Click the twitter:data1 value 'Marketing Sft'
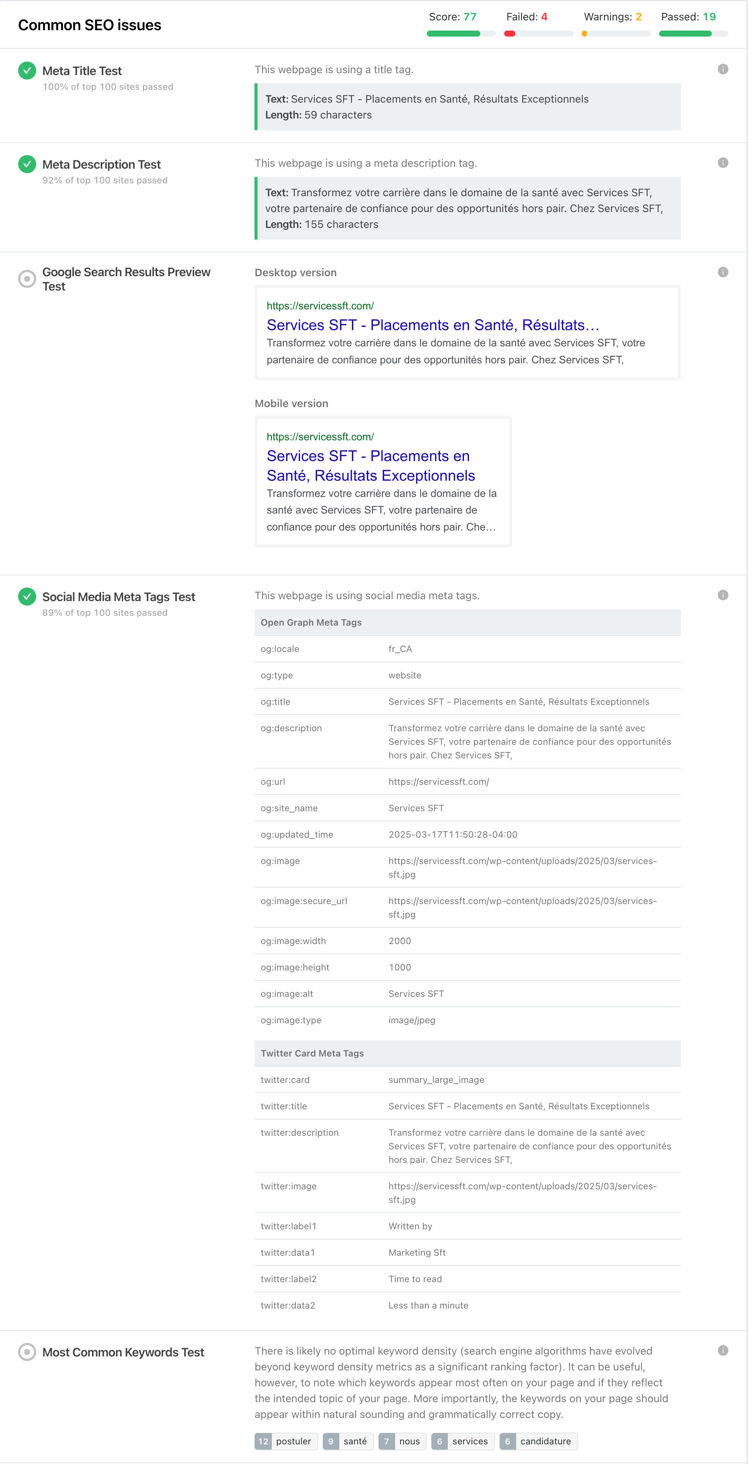The width and height of the screenshot is (748, 1464). click(x=417, y=1253)
